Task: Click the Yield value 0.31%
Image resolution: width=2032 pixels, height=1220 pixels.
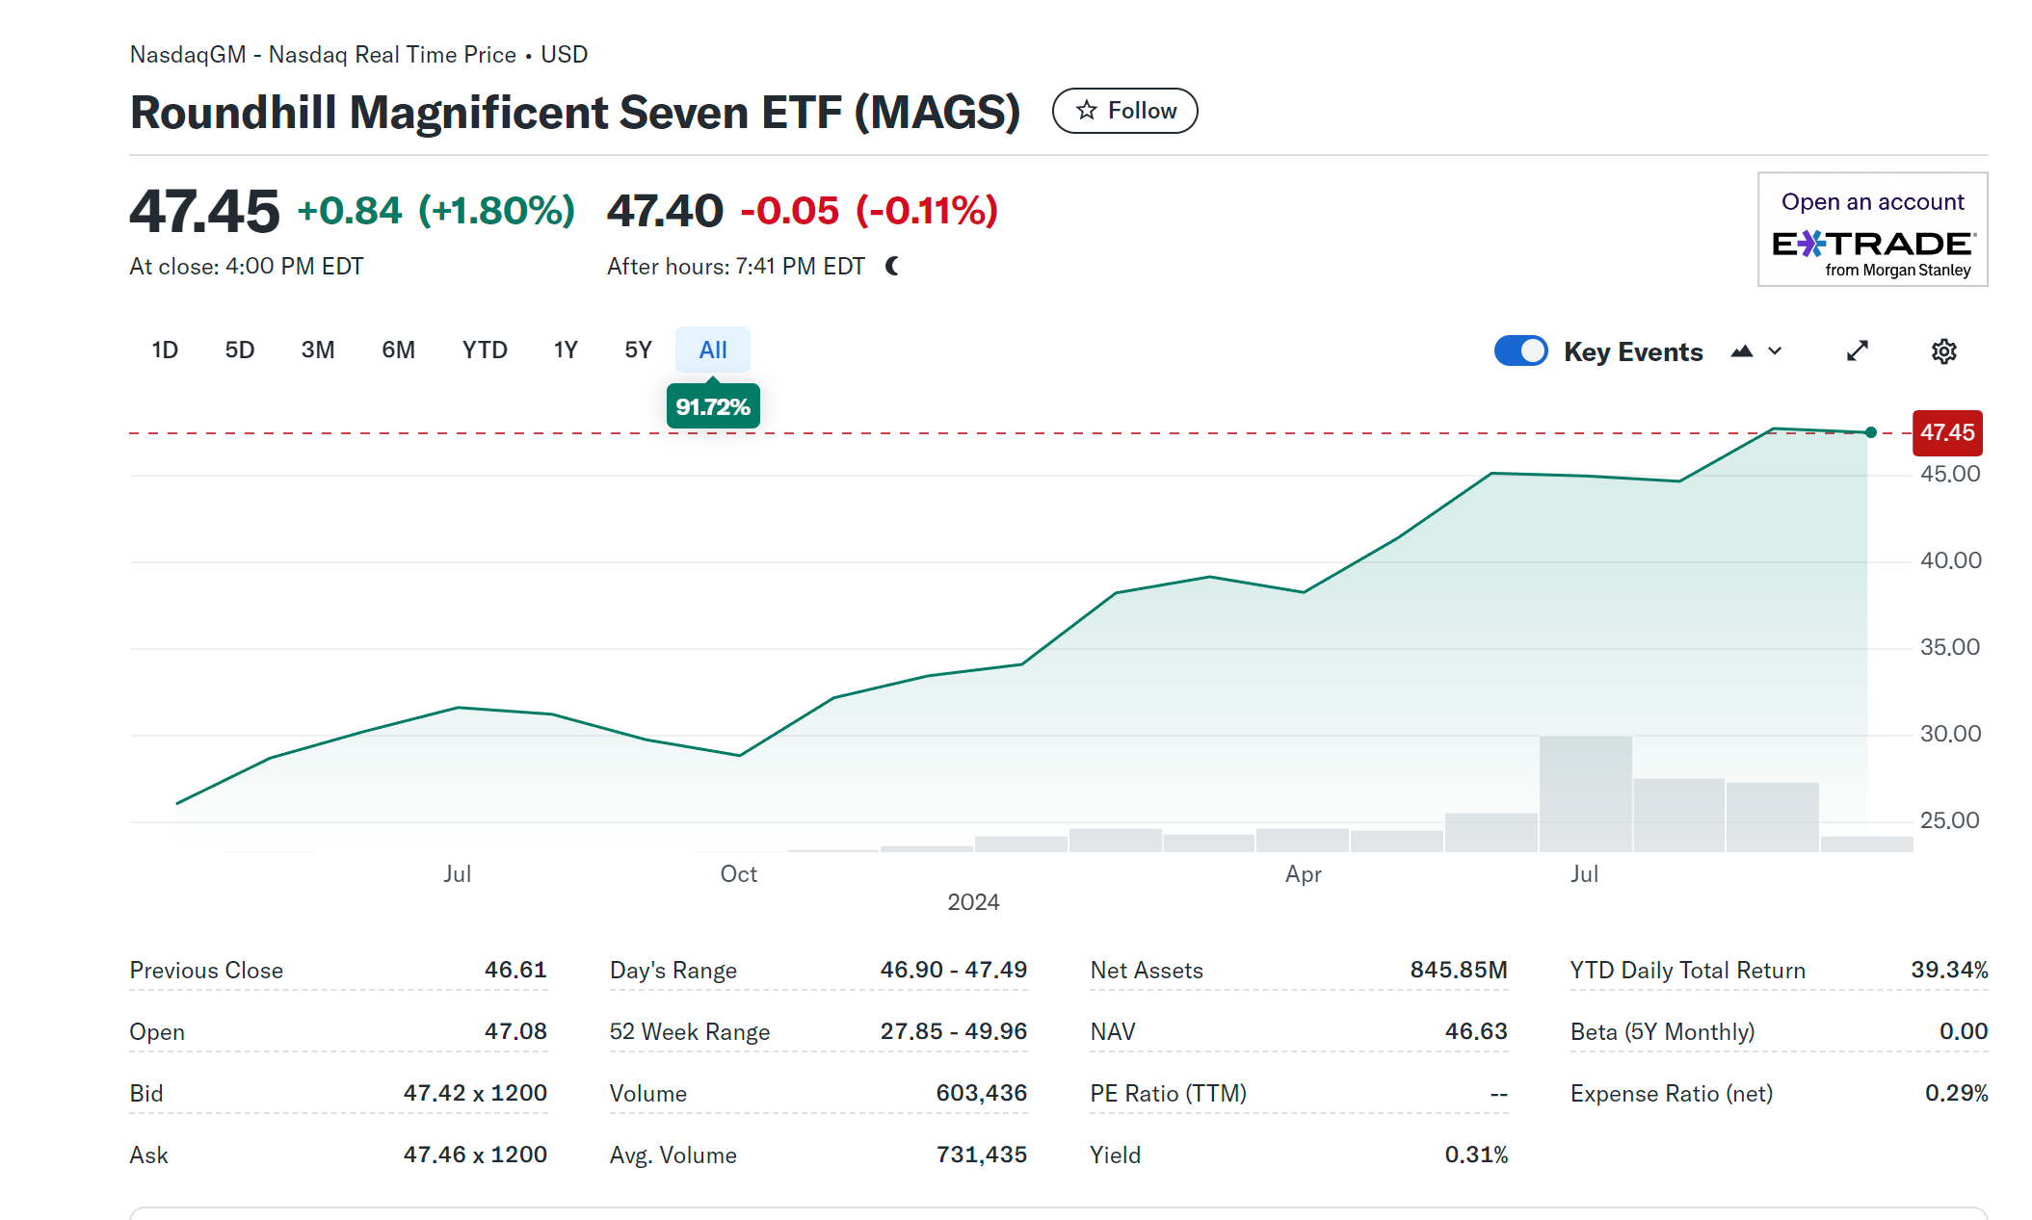Action: click(1476, 1155)
